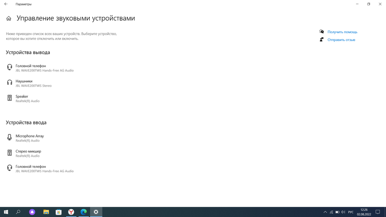Screen dimensions: 386x217
Task: Open Microsoft Store from the taskbar
Action: [58, 212]
